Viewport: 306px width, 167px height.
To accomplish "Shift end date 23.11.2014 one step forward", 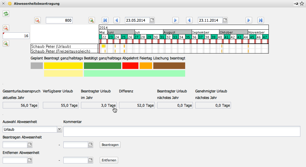I will (249, 20).
